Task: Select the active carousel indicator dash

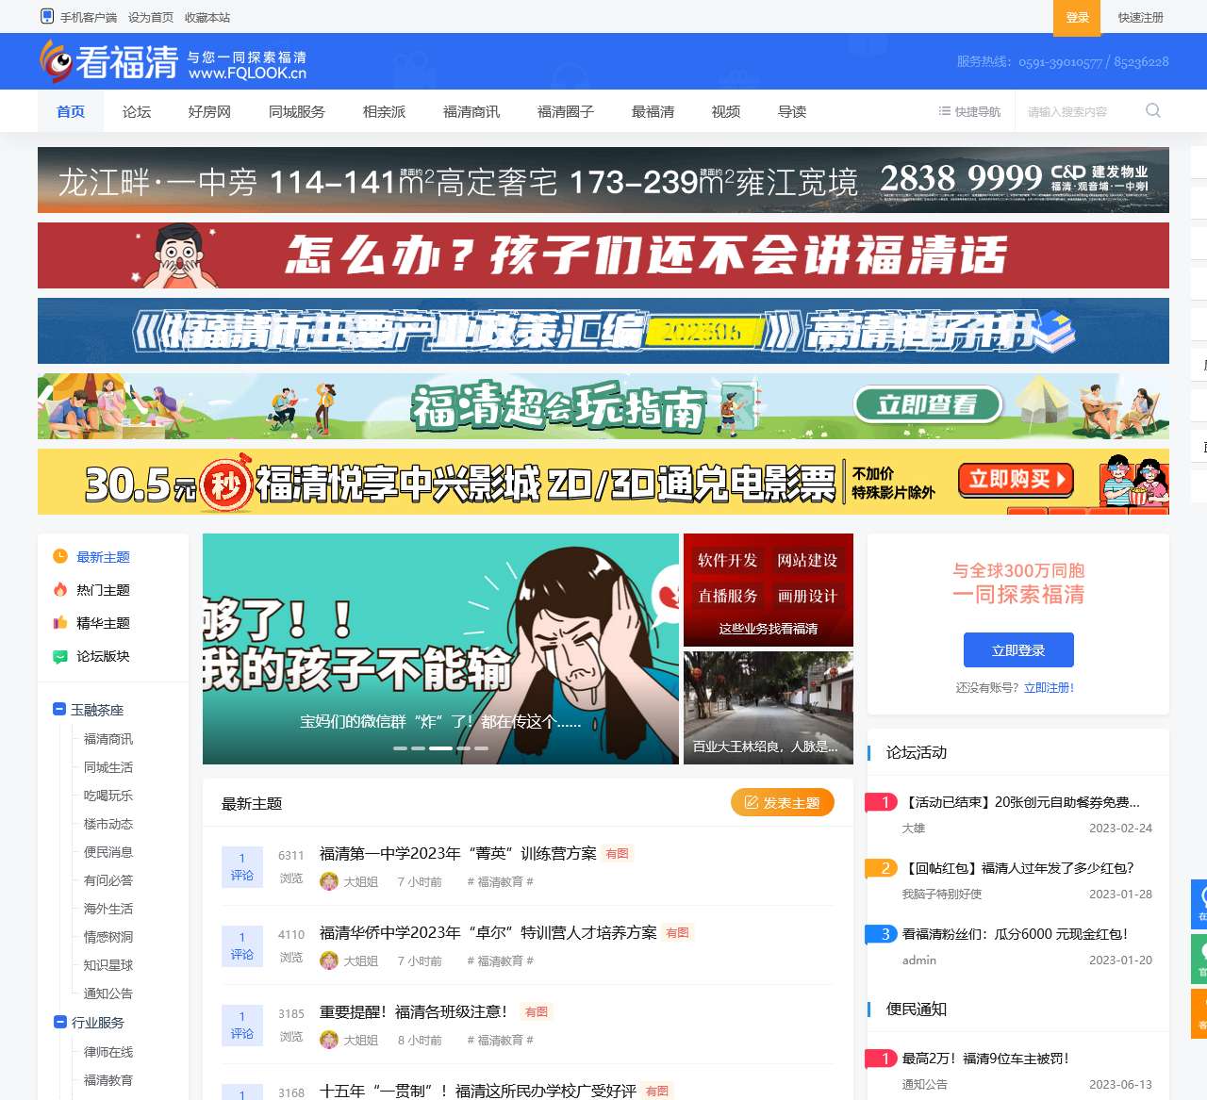Action: click(440, 747)
